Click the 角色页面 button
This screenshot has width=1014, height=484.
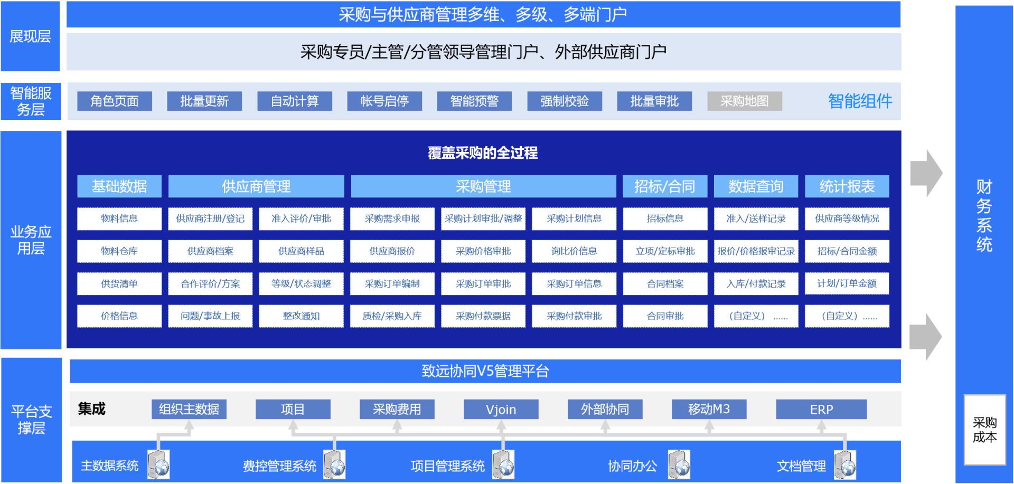click(x=115, y=101)
